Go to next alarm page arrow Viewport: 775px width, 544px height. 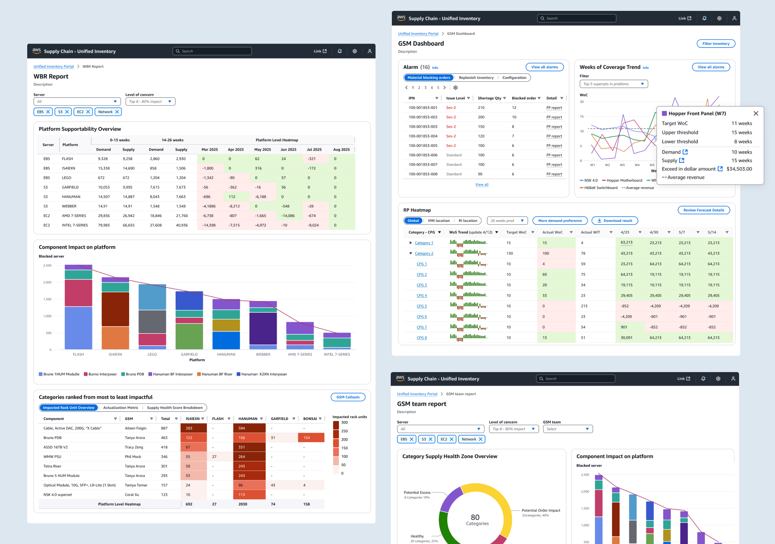pos(444,87)
